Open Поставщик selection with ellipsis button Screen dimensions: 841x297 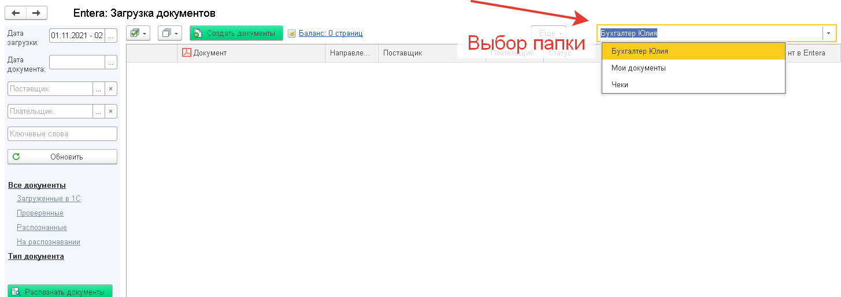pos(99,89)
